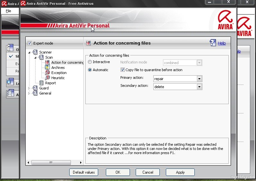Select the Interactive radio button

(90, 62)
